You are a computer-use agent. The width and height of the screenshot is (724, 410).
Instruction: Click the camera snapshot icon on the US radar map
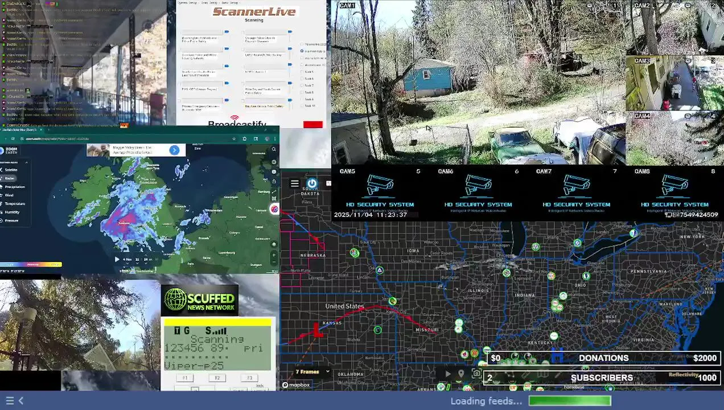tap(476, 374)
